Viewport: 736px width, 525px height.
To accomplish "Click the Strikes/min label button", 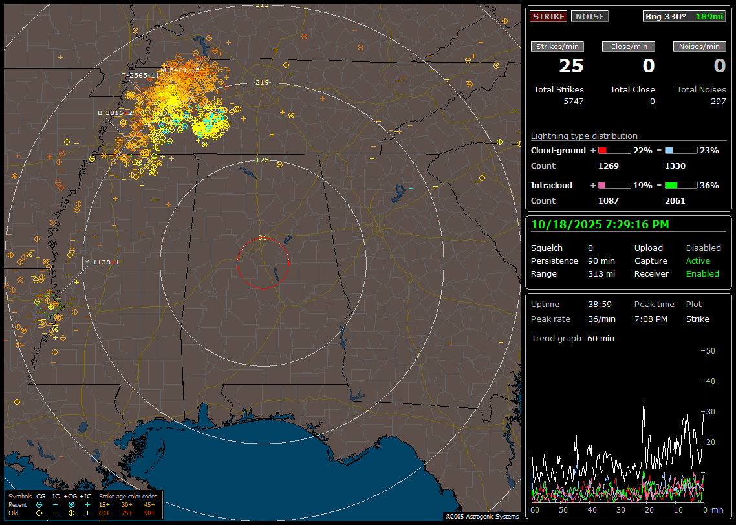I will (x=557, y=47).
